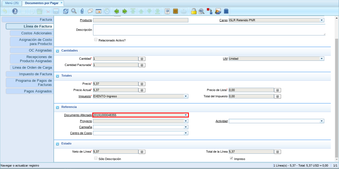The height and width of the screenshot is (169, 339).
Task: Toggle the Impreso checkbox
Action: (x=231, y=158)
